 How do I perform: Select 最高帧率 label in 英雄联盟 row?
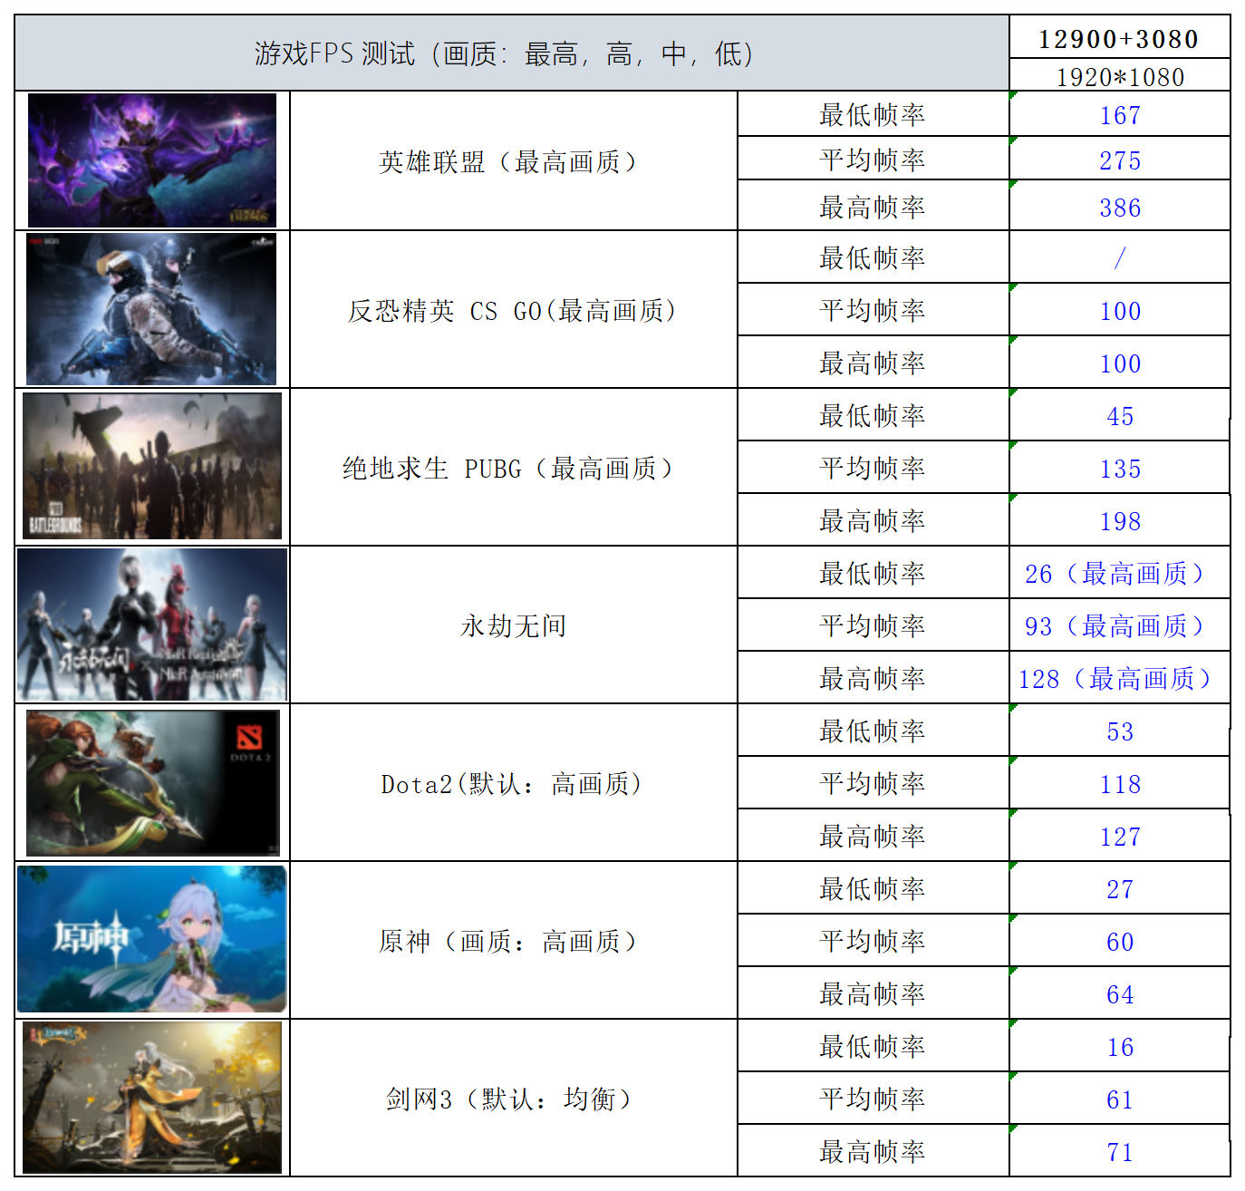(873, 207)
